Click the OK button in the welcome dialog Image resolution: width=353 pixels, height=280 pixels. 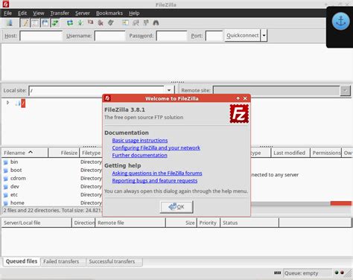coord(176,207)
